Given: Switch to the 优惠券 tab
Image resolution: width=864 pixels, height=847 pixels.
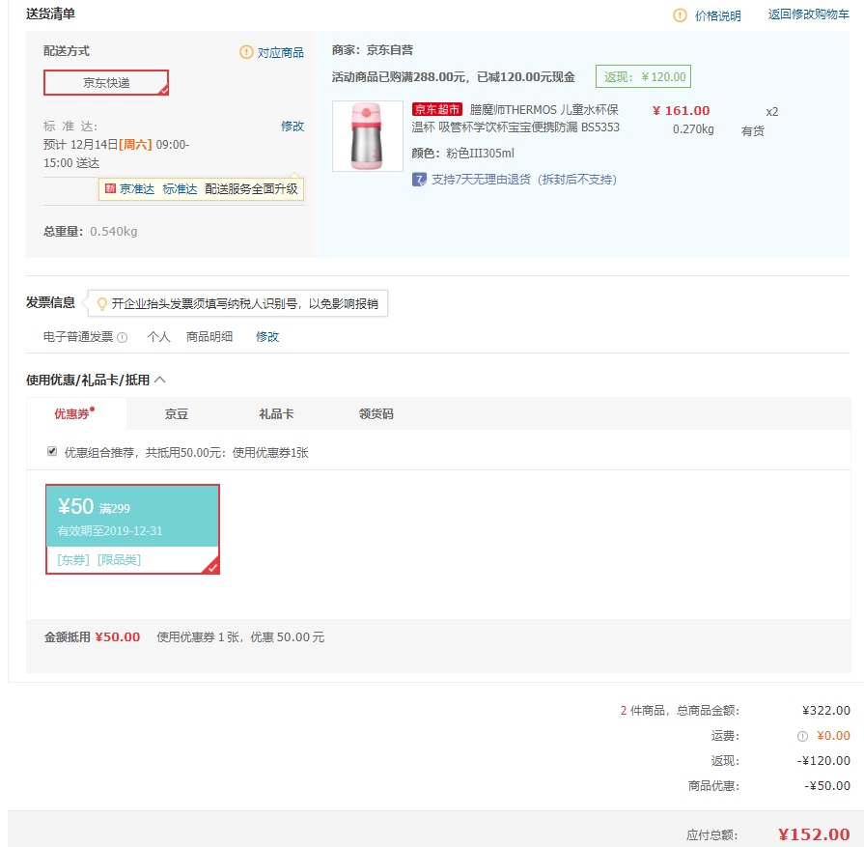Looking at the screenshot, I should pos(76,413).
